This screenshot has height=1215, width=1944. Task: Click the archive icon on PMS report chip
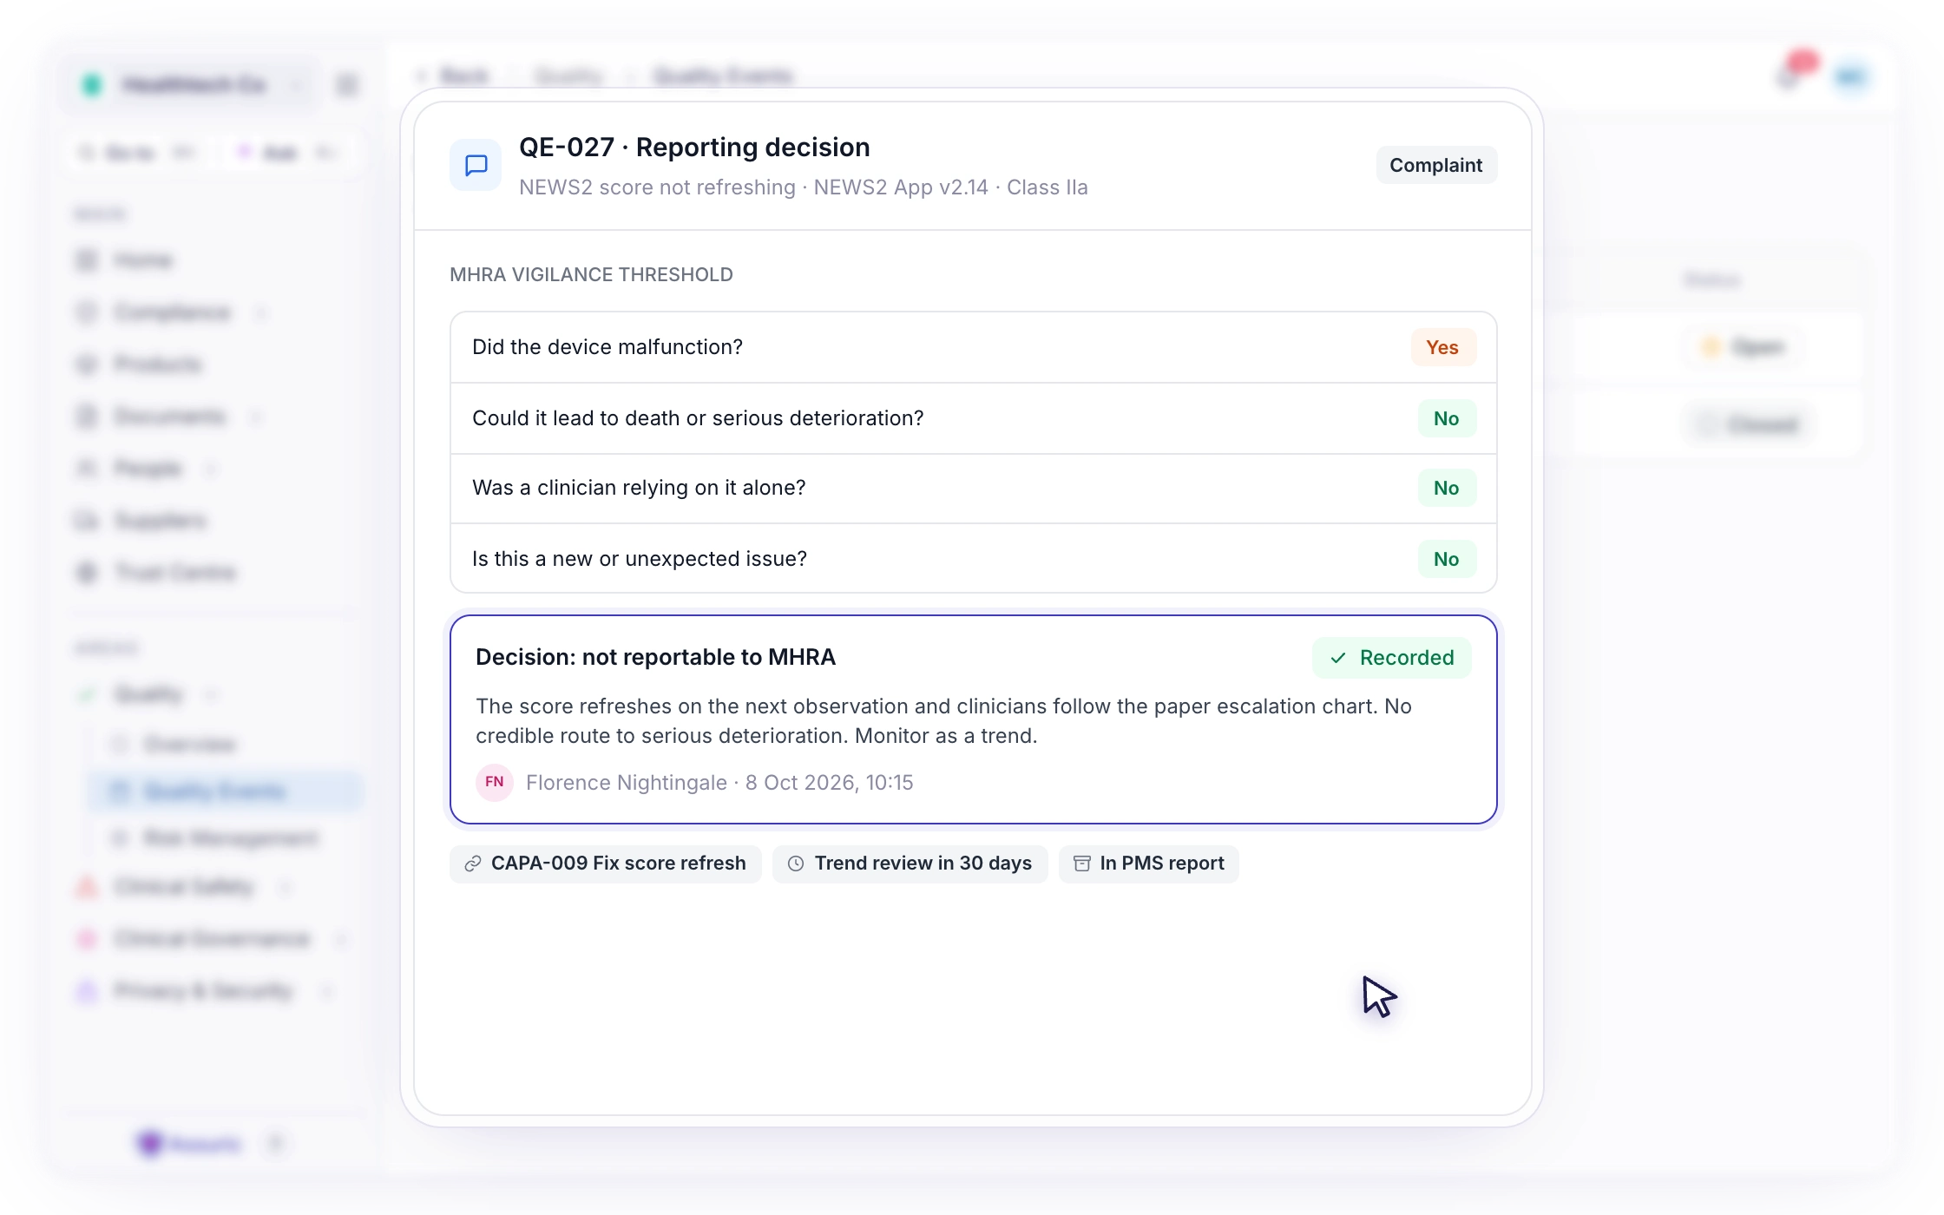point(1082,864)
